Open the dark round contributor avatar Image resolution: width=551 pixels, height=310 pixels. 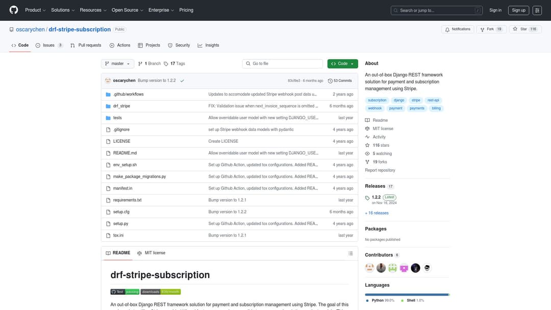click(x=415, y=268)
